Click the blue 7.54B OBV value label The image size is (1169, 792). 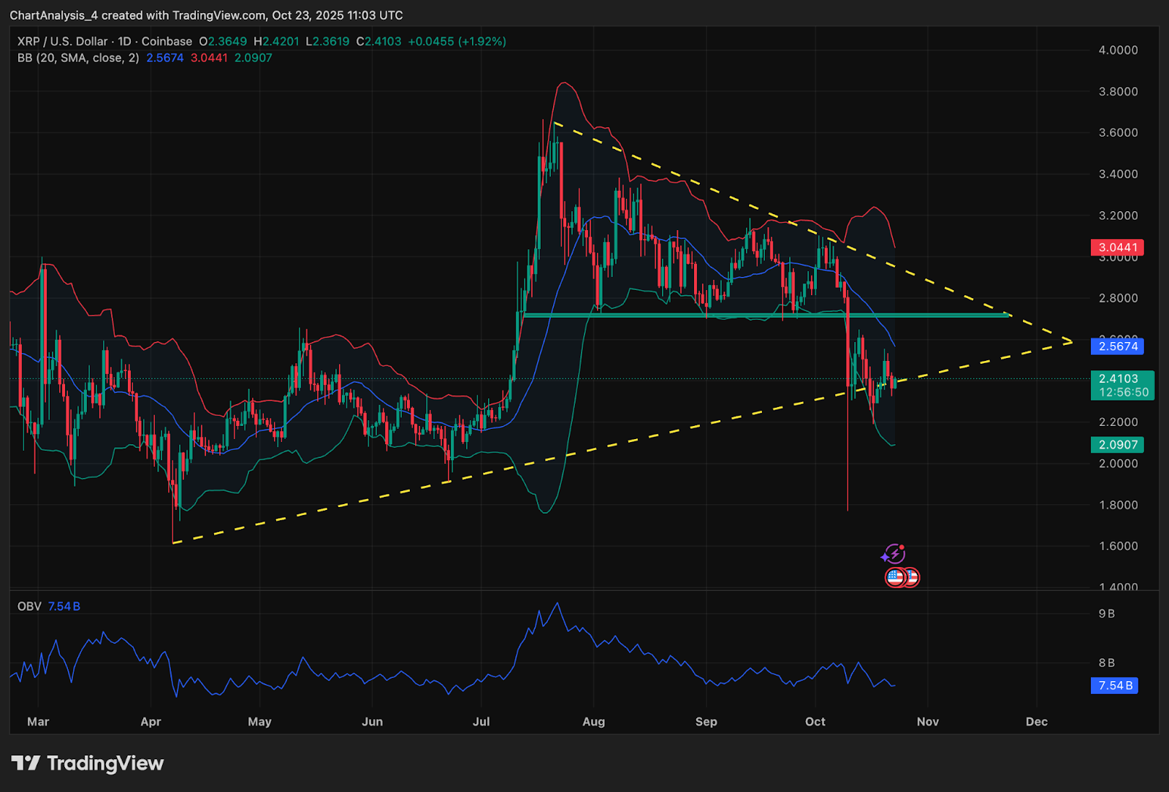[x=1115, y=685]
